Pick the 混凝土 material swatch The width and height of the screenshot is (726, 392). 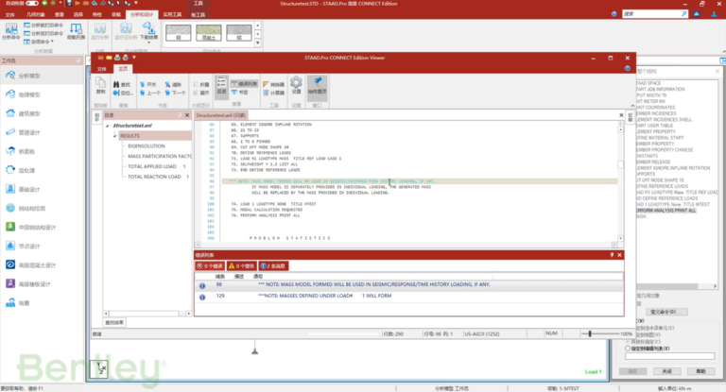tap(208, 32)
